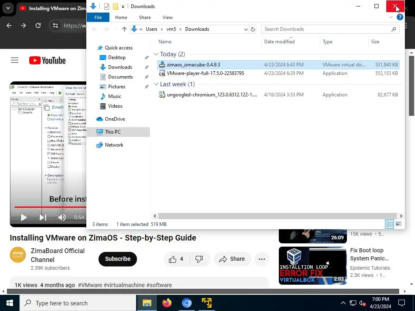Mute the YouTube video volume

click(x=62, y=217)
